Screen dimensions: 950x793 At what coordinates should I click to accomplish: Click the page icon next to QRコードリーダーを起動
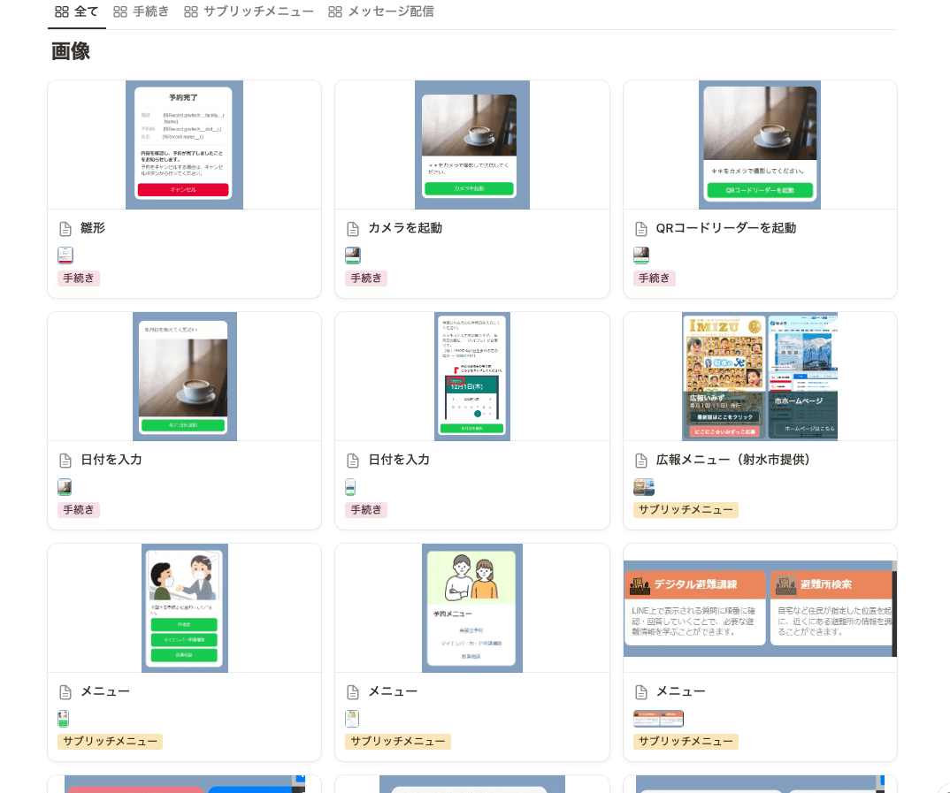tap(641, 229)
